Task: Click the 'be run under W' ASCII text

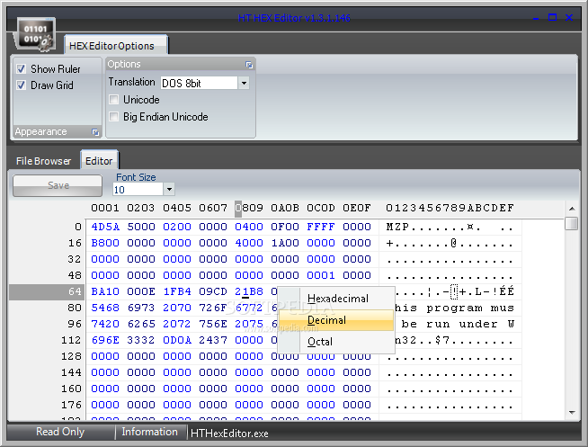Action: (458, 324)
